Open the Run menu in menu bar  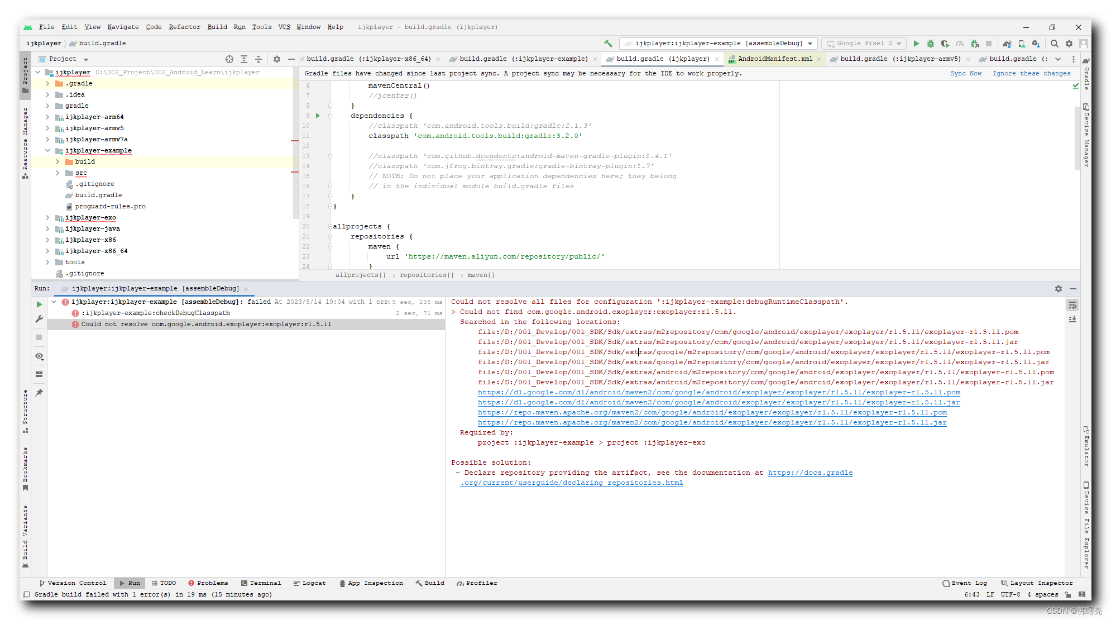point(241,28)
